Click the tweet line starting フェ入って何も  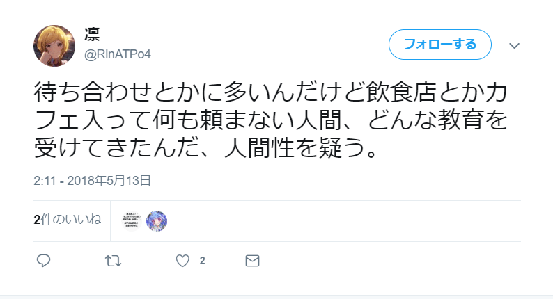(x=270, y=120)
